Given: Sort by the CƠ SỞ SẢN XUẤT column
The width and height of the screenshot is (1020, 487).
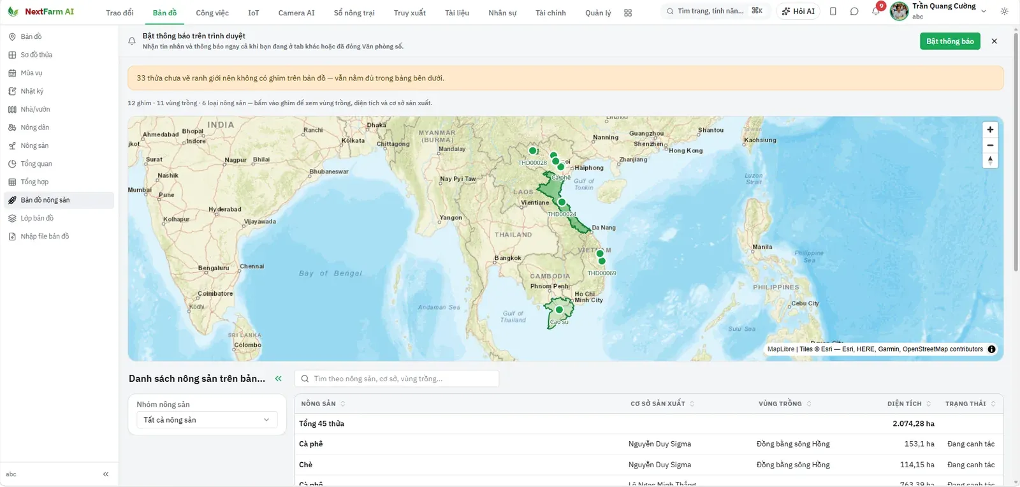Looking at the screenshot, I should pos(662,403).
